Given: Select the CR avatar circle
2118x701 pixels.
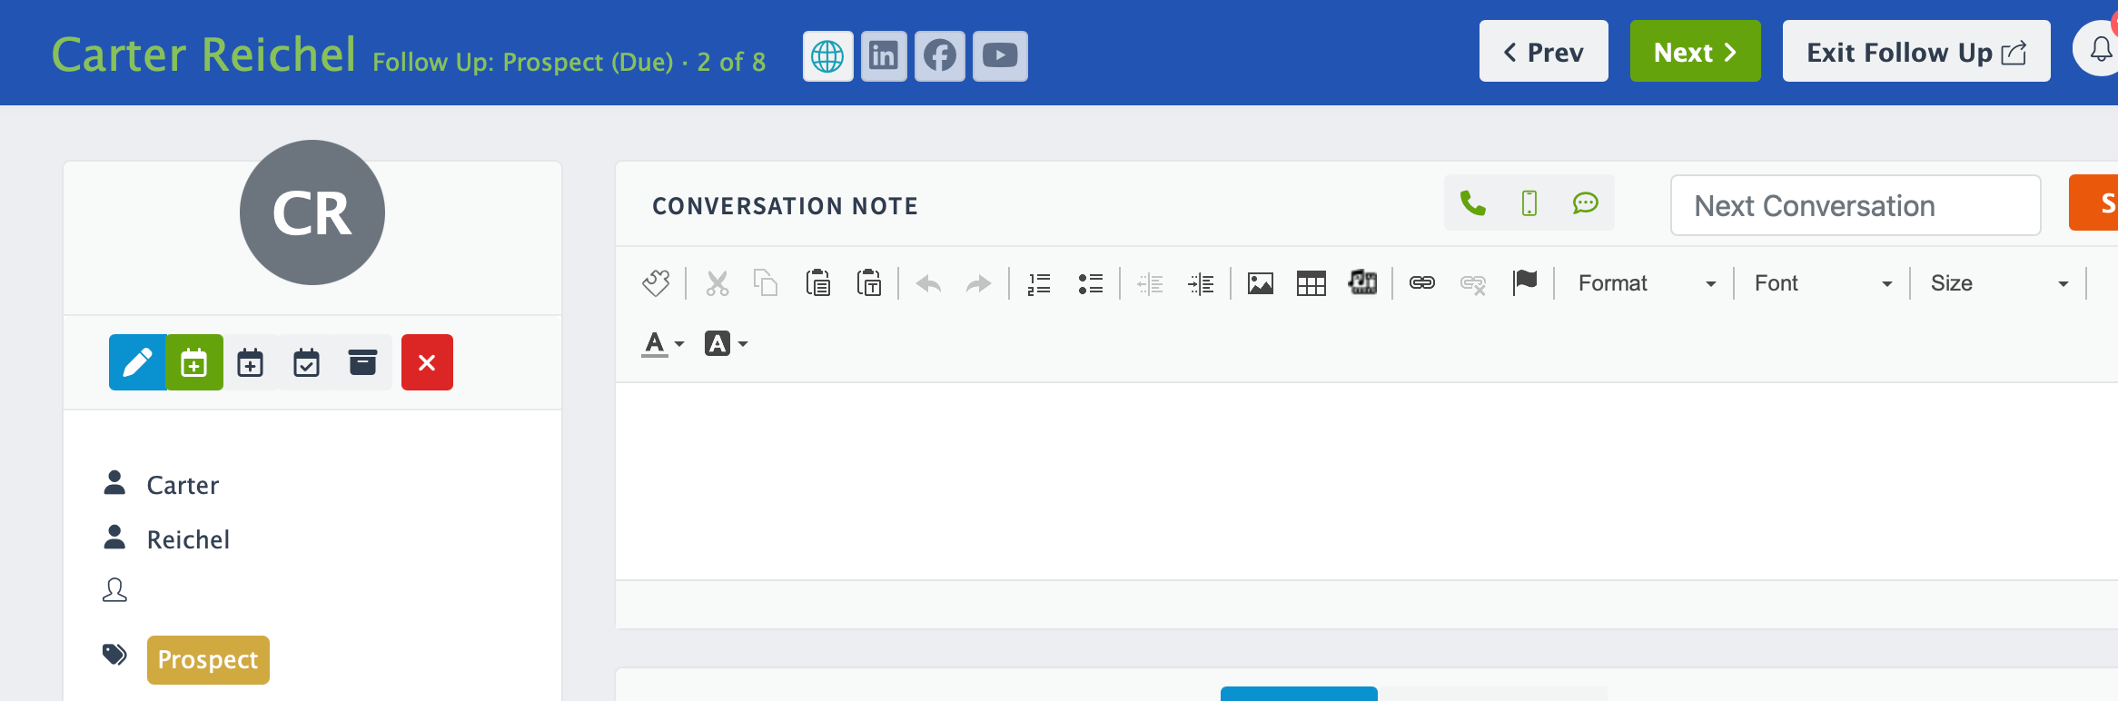Looking at the screenshot, I should tap(312, 212).
